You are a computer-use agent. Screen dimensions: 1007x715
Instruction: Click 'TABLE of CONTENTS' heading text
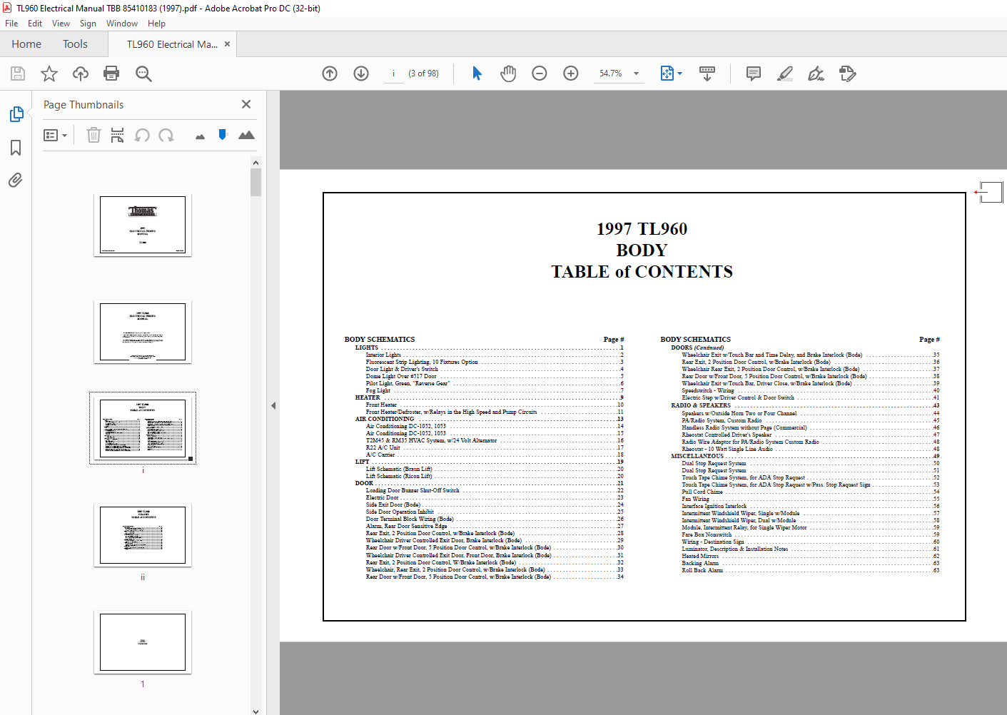pos(642,272)
